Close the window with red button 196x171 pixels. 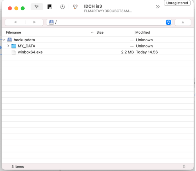(10, 8)
